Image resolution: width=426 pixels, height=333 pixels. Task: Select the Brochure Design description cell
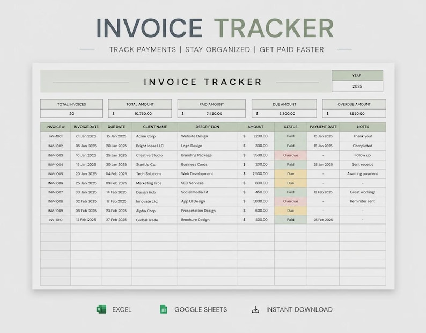pos(207,220)
